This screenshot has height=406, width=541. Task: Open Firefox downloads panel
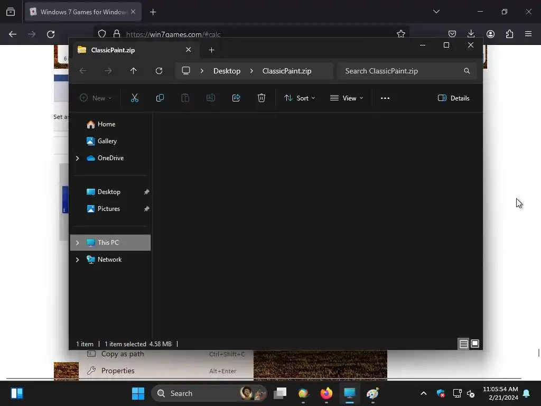(x=471, y=33)
